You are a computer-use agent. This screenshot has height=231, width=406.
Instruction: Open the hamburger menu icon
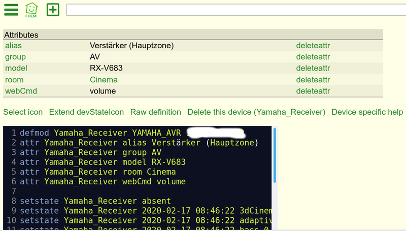11,10
